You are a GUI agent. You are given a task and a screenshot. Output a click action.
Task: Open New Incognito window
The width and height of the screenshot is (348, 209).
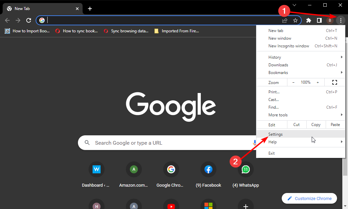pos(301,46)
